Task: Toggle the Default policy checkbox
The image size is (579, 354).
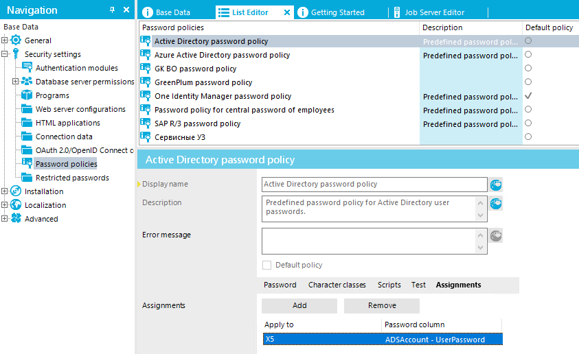Action: tap(267, 265)
